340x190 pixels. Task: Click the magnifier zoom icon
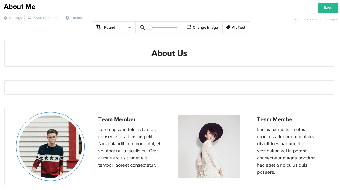(143, 28)
